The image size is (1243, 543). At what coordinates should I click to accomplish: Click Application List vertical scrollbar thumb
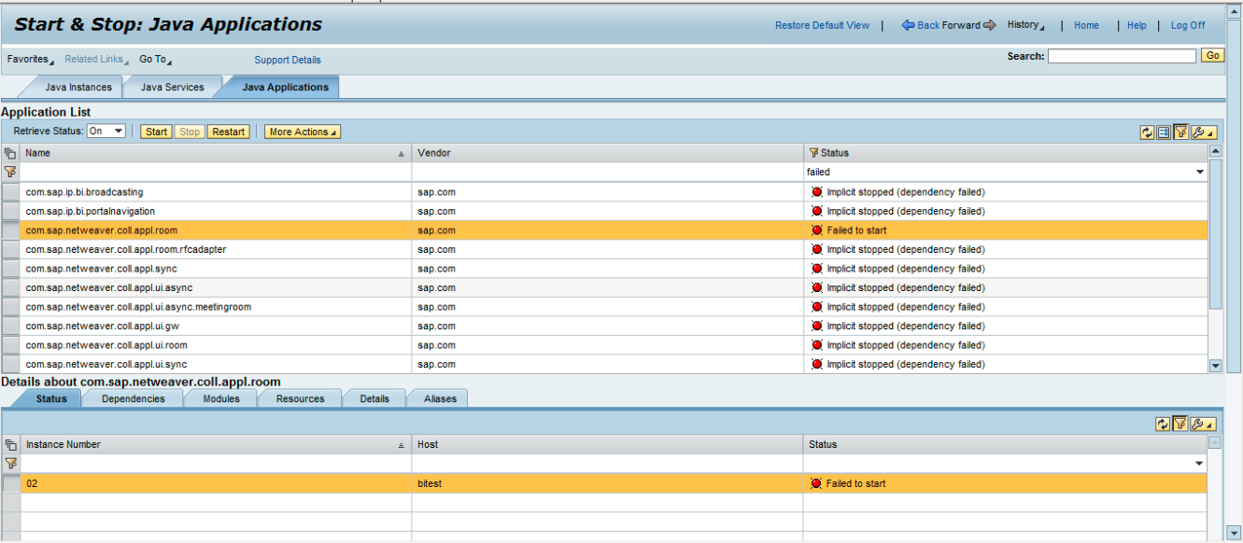pyautogui.click(x=1215, y=233)
